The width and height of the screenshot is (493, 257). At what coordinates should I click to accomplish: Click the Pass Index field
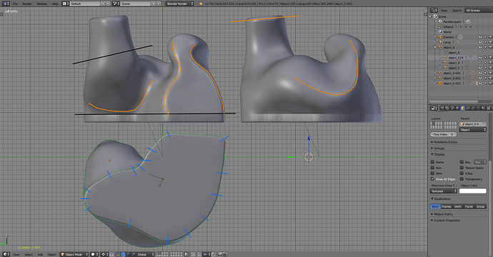(x=443, y=134)
